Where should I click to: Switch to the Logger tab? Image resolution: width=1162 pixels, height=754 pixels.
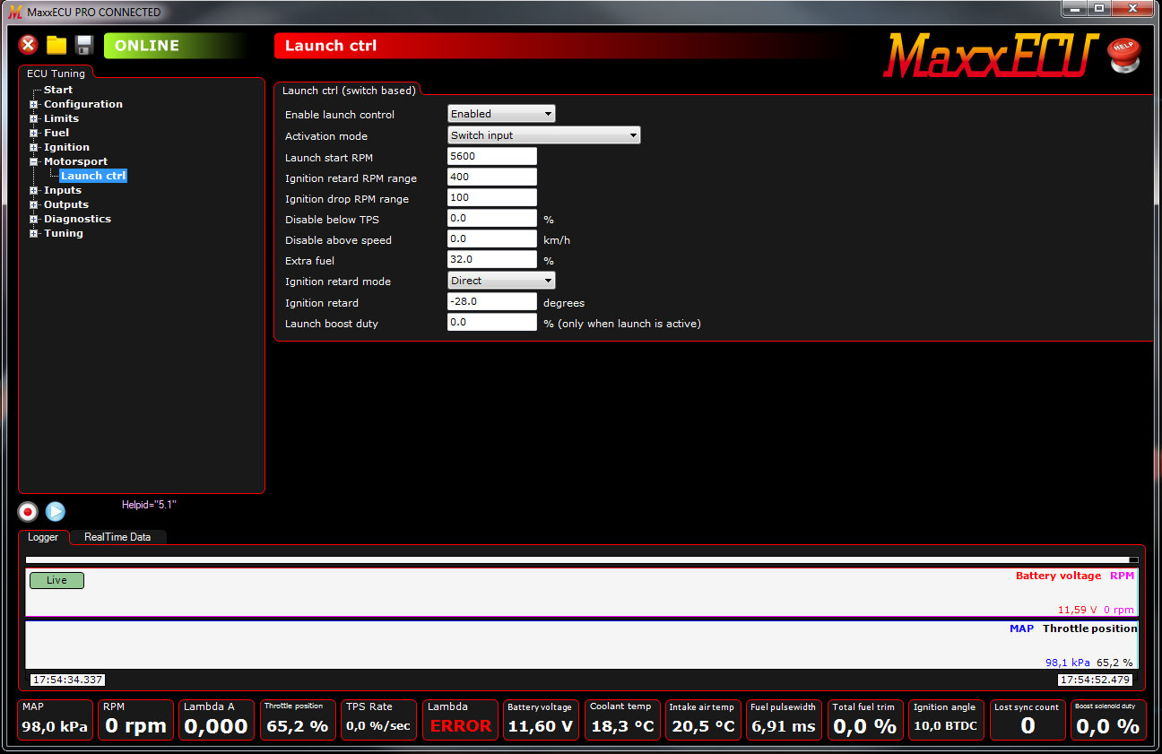(x=43, y=537)
